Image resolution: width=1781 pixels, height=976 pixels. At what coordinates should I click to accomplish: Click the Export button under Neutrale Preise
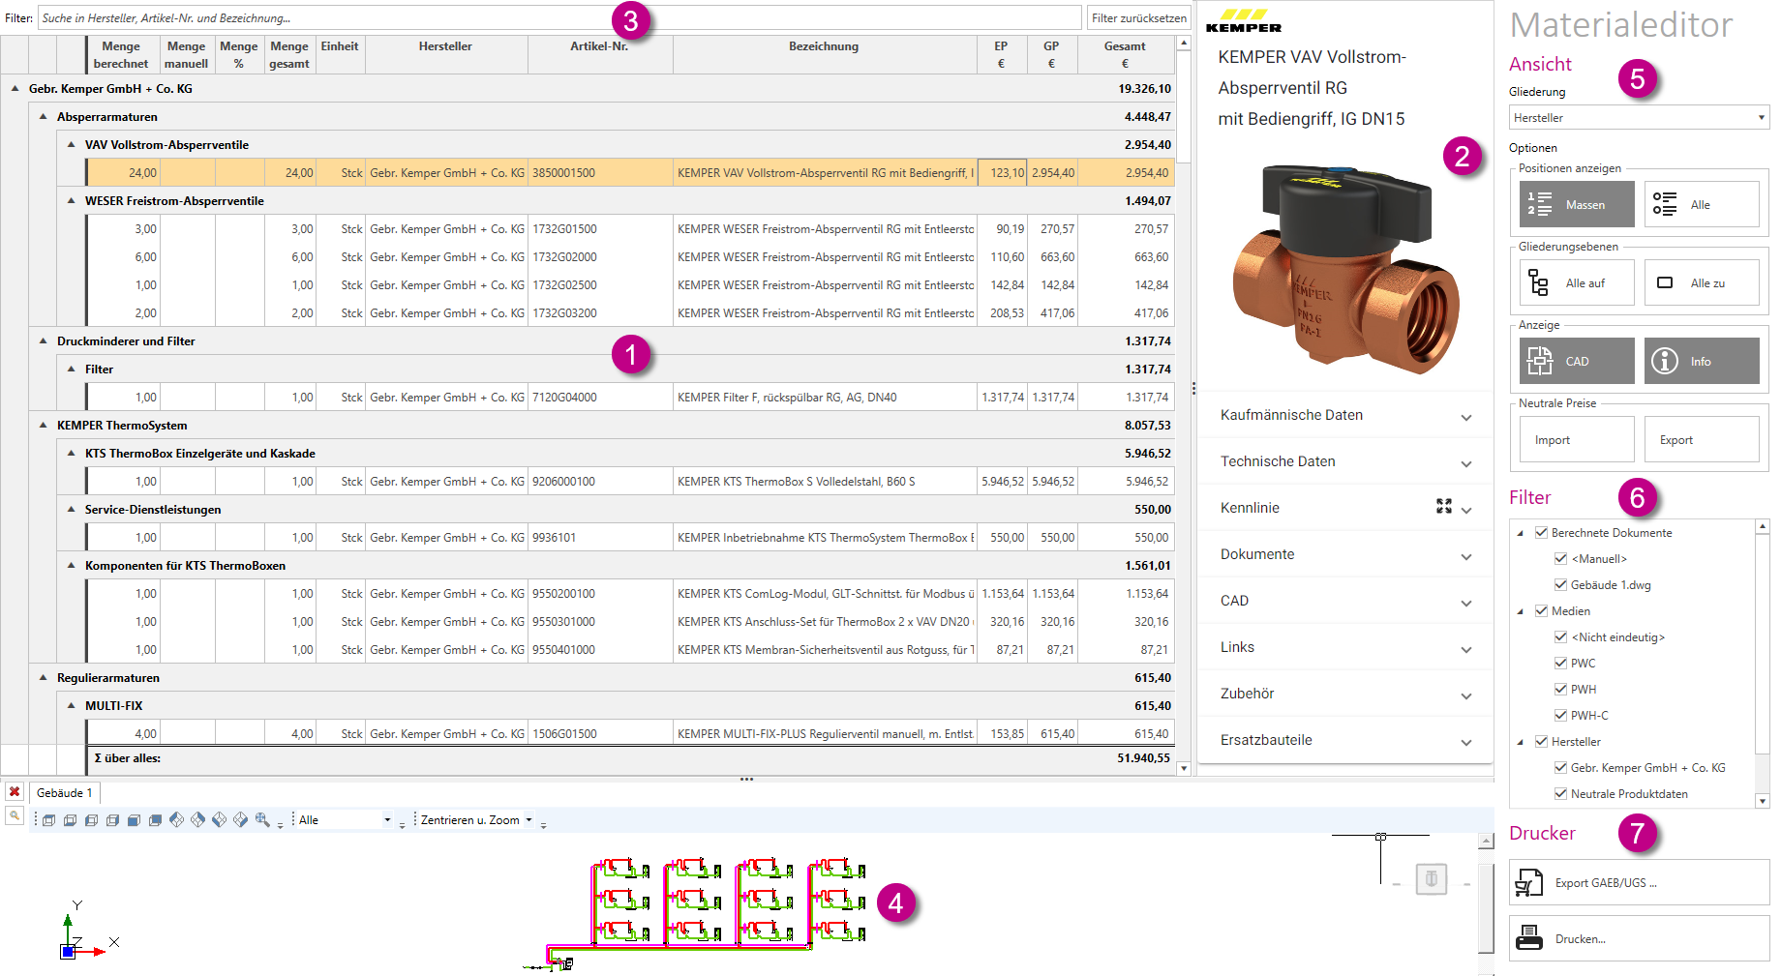click(1702, 439)
